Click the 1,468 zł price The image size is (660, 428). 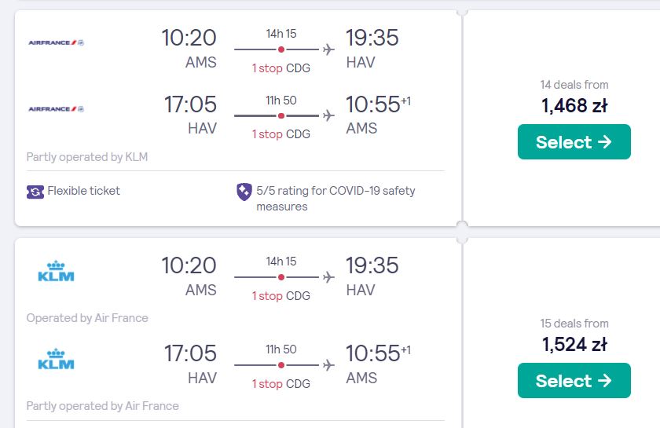point(574,106)
